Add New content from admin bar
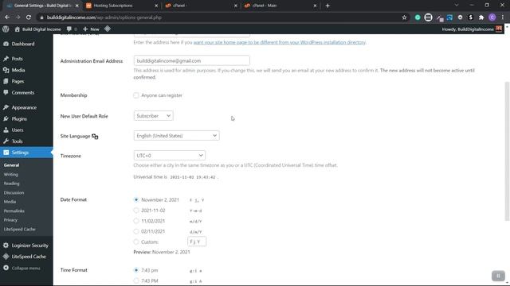The width and height of the screenshot is (510, 286). 91,29
